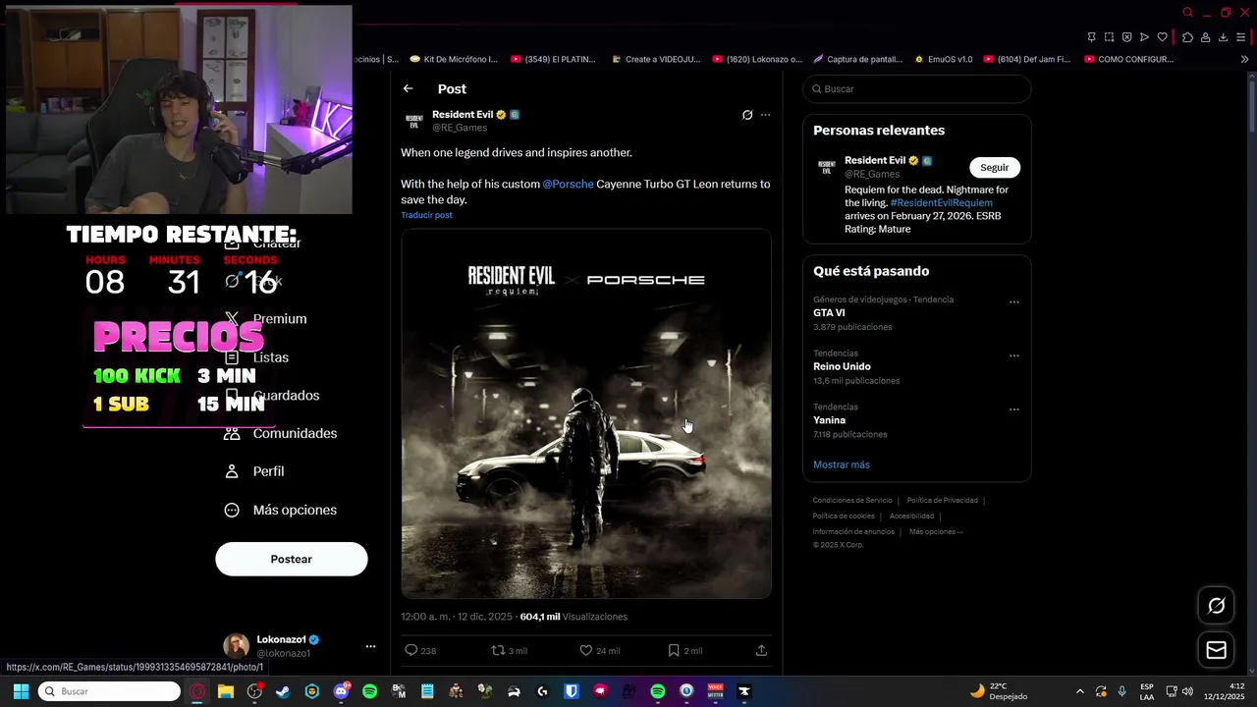Open the browser extensions cube icon
The height and width of the screenshot is (707, 1257).
tap(1187, 37)
